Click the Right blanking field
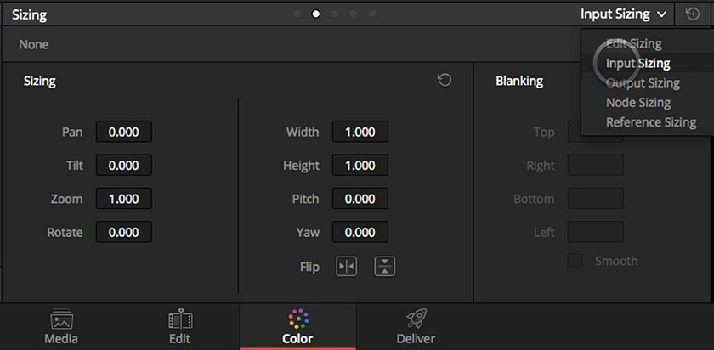 tap(596, 165)
